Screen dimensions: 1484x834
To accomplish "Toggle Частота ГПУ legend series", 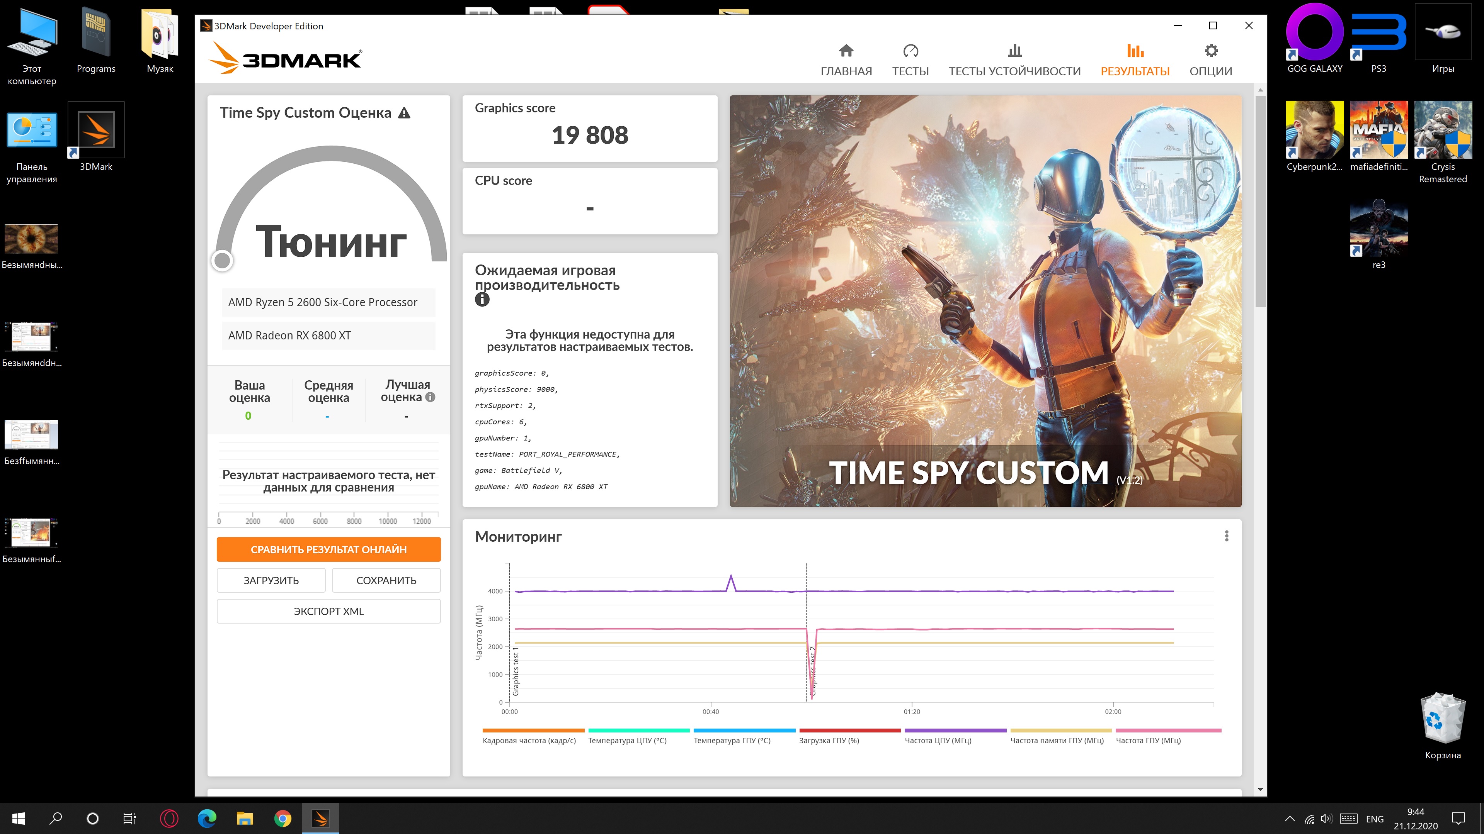I will (x=1147, y=740).
